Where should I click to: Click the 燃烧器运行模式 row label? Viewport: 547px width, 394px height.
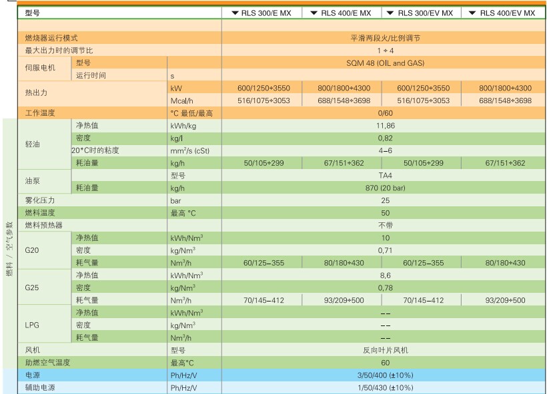(51, 38)
